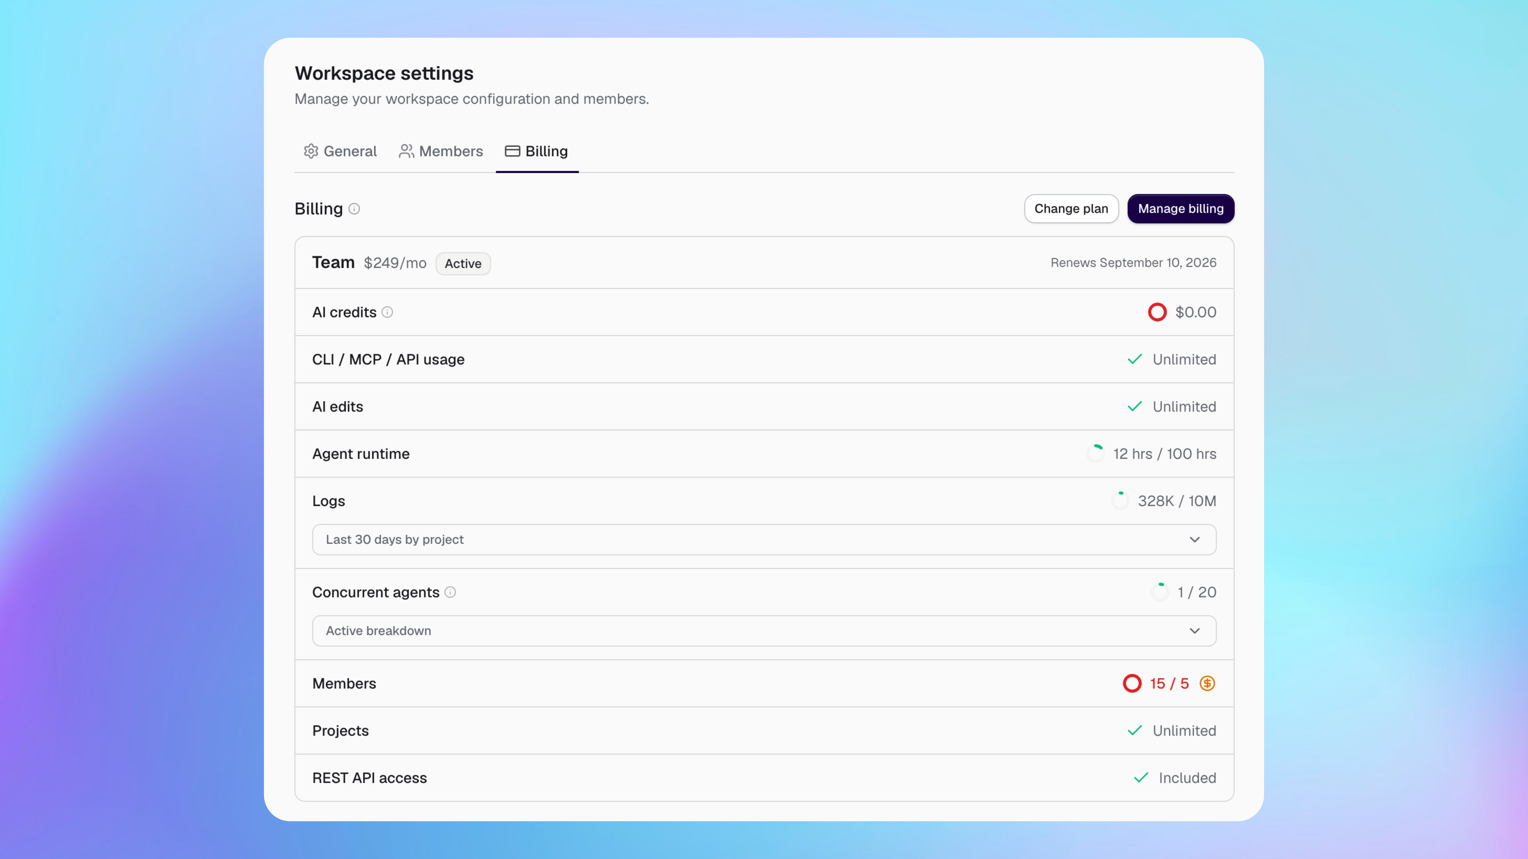Open the Last 30 days by project dropdown
1528x859 pixels.
pyautogui.click(x=764, y=539)
